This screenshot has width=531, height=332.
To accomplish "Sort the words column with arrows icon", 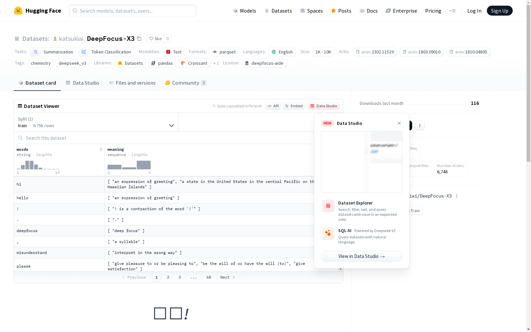I will point(101,149).
